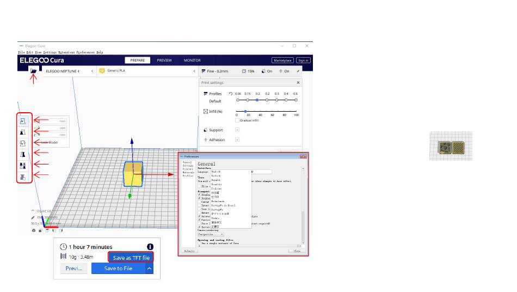Image resolution: width=517 pixels, height=292 pixels.
Task: Choose Nederlands in the language dropdown list
Action: pos(218,201)
